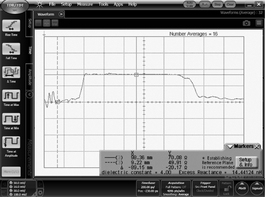
Task: Click the Clear button
Action: click(x=230, y=4)
